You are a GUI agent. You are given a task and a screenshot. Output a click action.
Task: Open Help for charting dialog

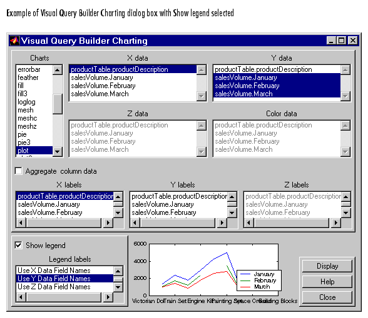[327, 281]
